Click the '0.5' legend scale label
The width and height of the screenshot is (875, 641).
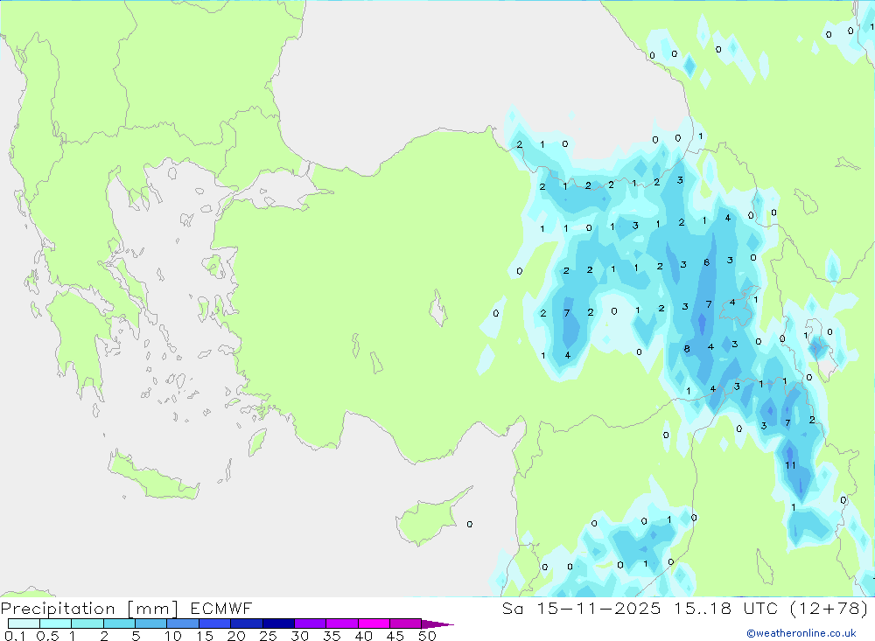tap(47, 636)
